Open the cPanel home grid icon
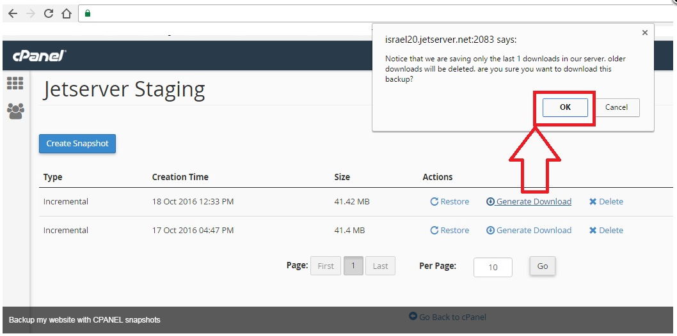Viewport: 677px width, 336px height. [x=15, y=83]
